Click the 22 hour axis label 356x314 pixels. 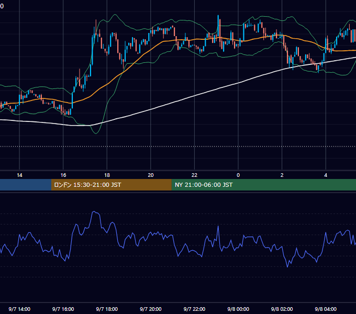pos(194,175)
